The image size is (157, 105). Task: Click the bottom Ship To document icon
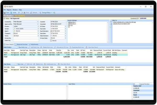[111, 27]
